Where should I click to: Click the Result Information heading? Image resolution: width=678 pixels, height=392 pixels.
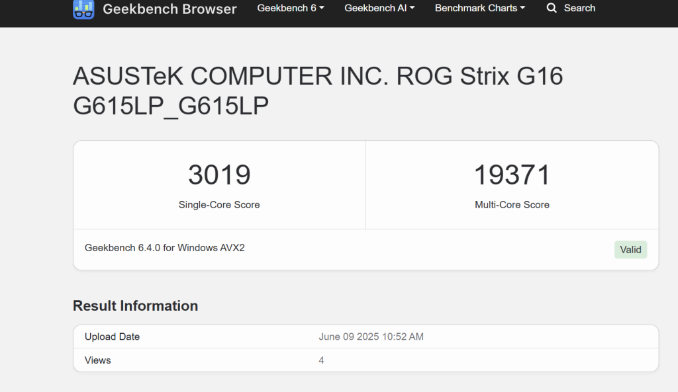click(135, 305)
